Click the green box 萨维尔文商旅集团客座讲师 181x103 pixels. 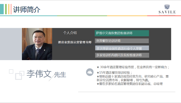pyautogui.click(x=122, y=33)
